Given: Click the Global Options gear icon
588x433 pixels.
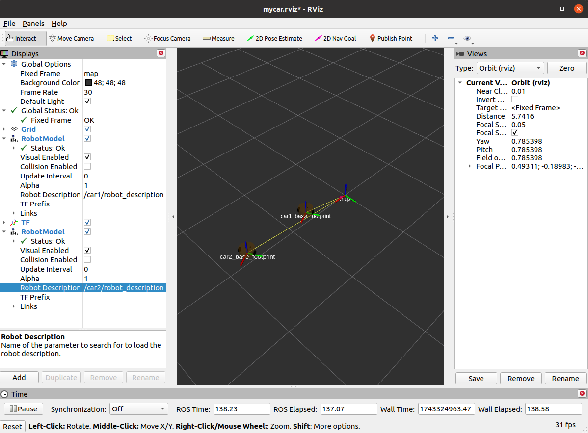Looking at the screenshot, I should [14, 64].
